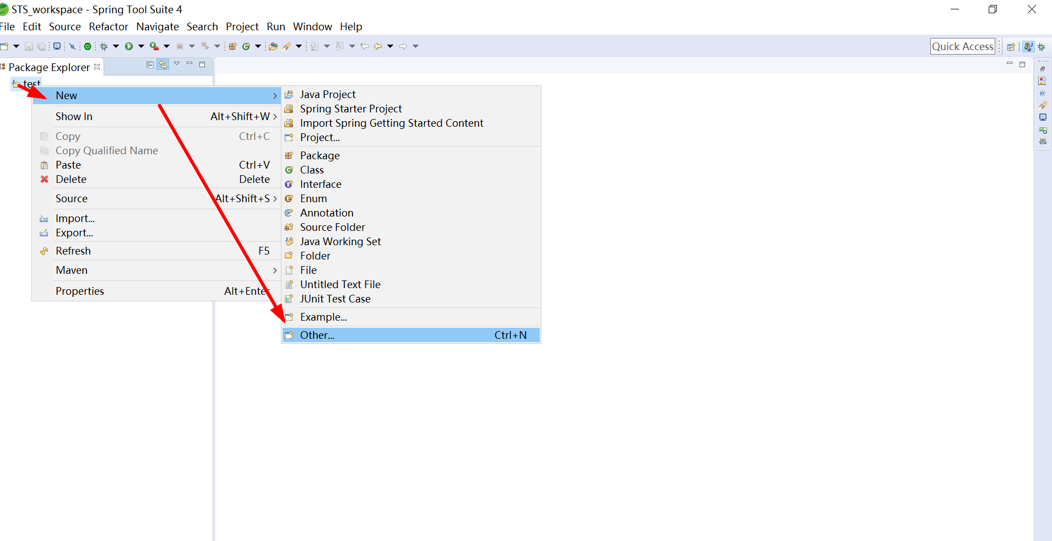Select Java Project in New submenu
The image size is (1052, 541).
pos(411,94)
